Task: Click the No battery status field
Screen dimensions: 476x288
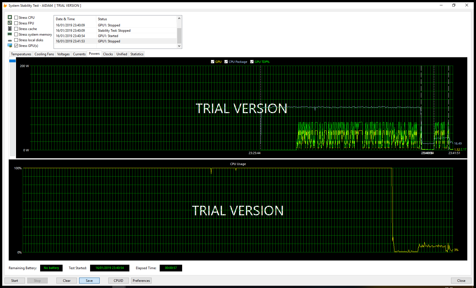Action: 51,268
